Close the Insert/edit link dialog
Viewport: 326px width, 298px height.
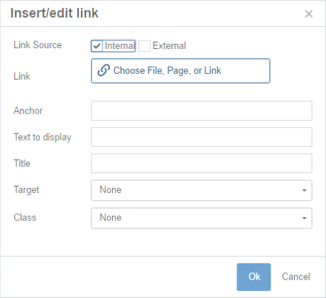309,13
